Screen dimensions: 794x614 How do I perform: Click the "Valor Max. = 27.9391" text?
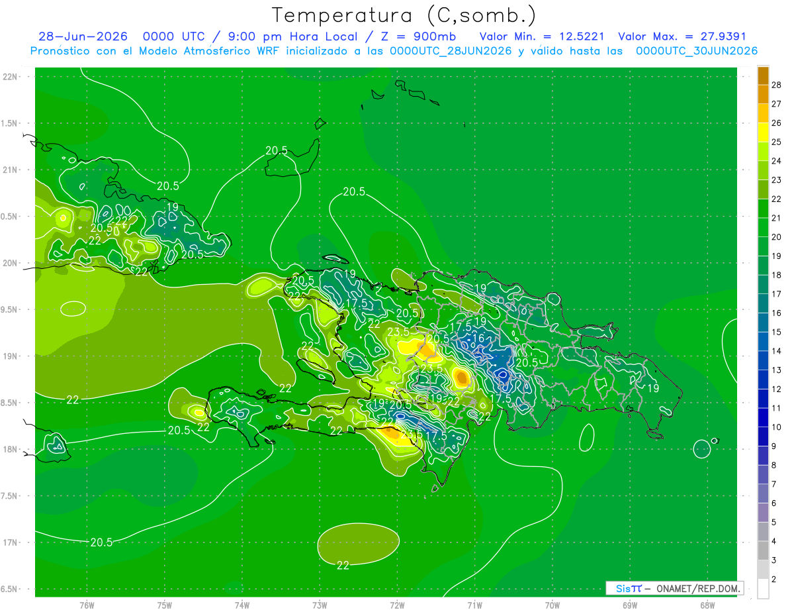click(682, 36)
